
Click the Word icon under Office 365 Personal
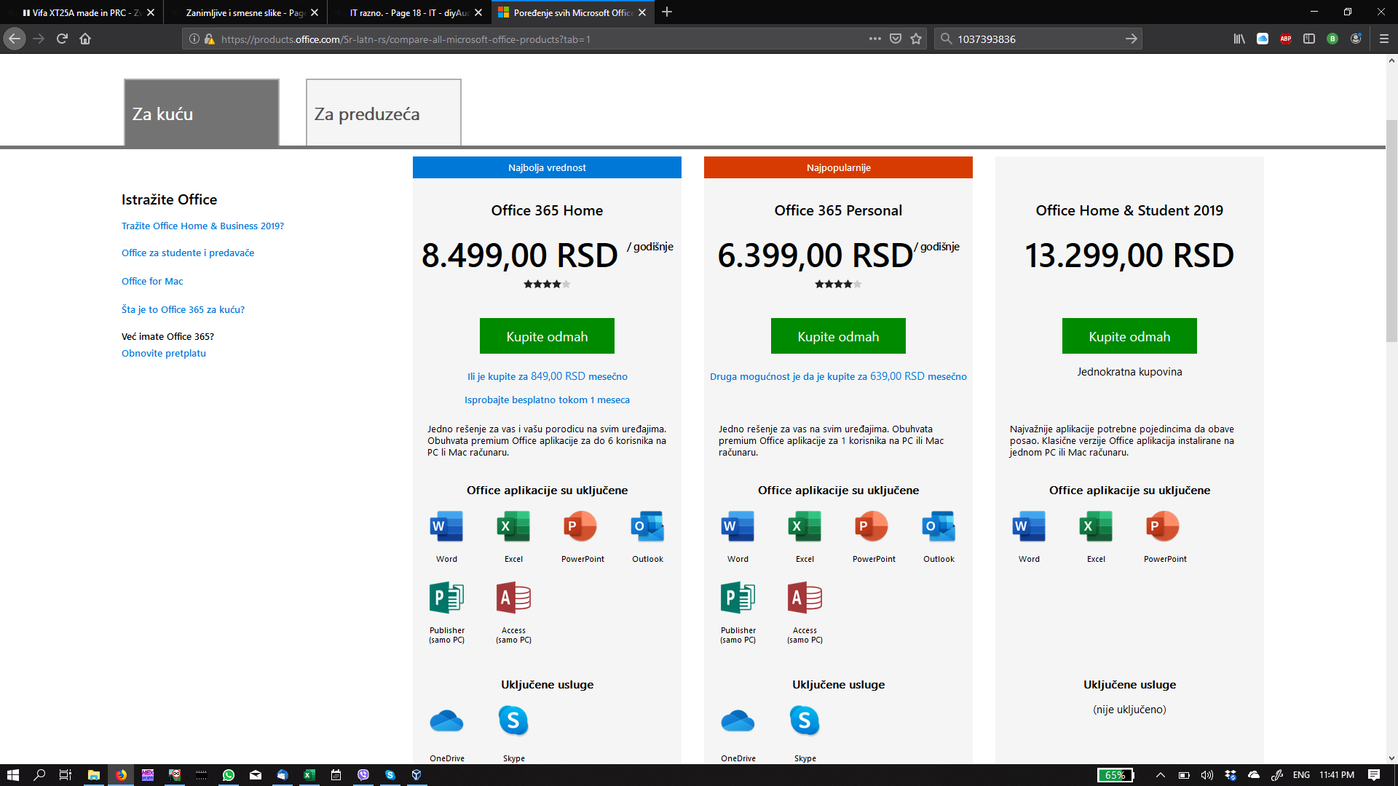pyautogui.click(x=738, y=526)
